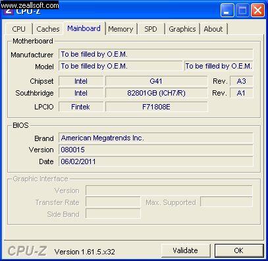Click the Transfer Rate field
Image resolution: width=268 pixels, height=261 pixels.
click(113, 202)
